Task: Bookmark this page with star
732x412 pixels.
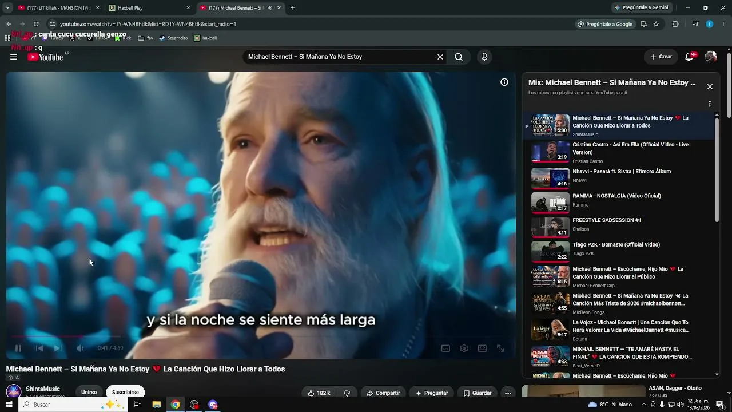Action: 656,24
